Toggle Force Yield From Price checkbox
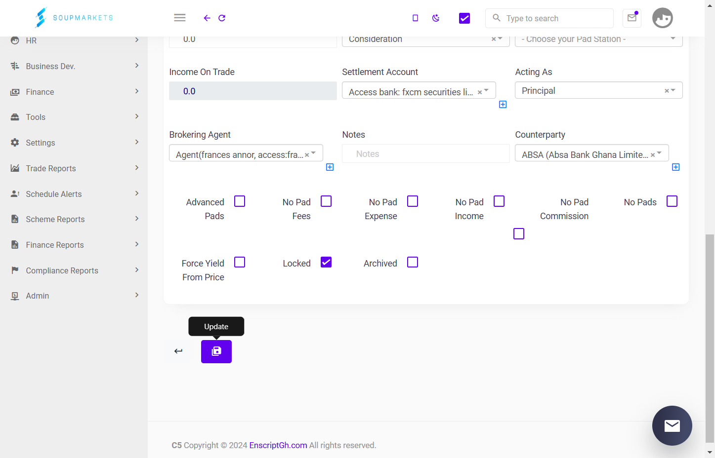 click(240, 262)
